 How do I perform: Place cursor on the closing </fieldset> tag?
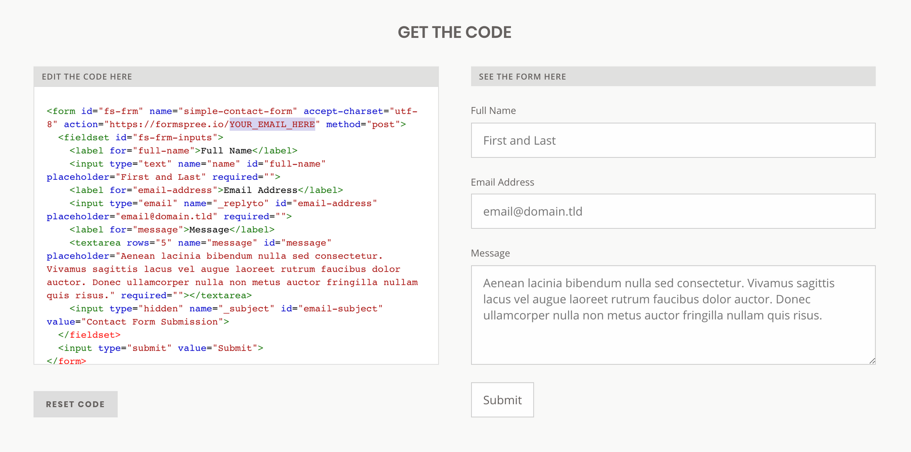point(89,335)
